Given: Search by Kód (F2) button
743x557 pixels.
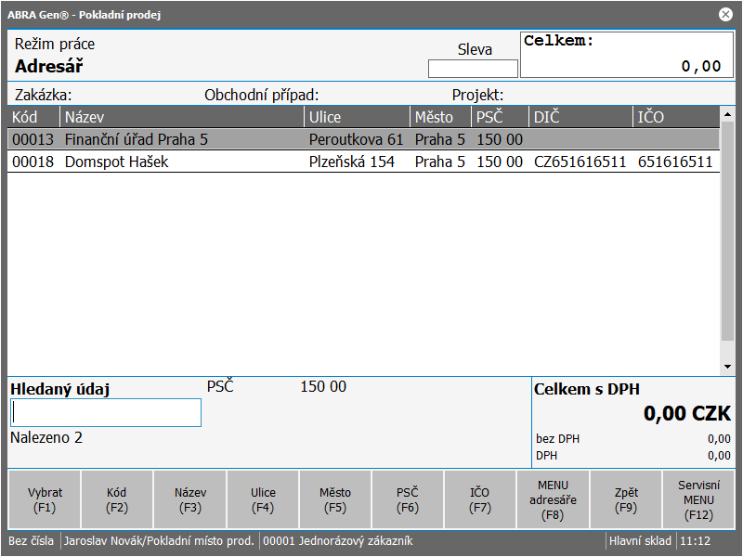Looking at the screenshot, I should (117, 499).
